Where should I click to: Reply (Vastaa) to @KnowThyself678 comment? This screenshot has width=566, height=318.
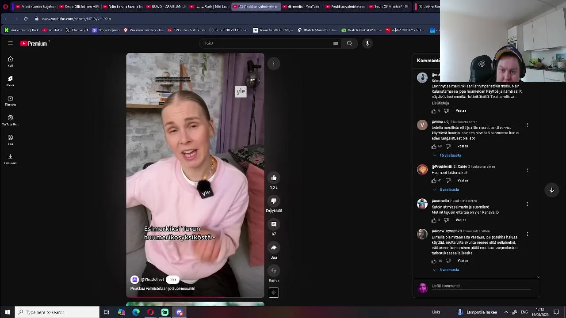coord(463,261)
